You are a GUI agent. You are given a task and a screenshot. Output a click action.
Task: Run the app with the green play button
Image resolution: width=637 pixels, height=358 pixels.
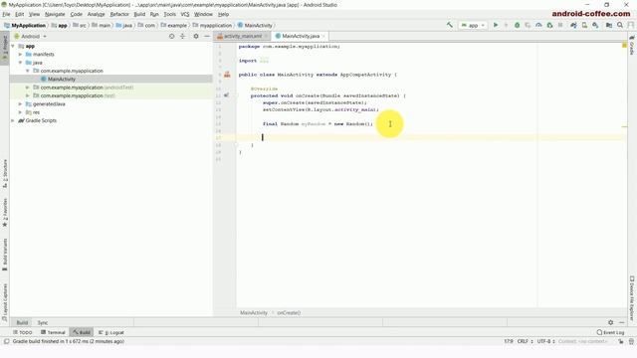pos(496,25)
